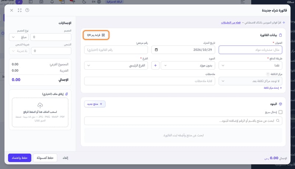
Task: Click the الباقة الاحترافية plan badge
Action: pos(114,2)
